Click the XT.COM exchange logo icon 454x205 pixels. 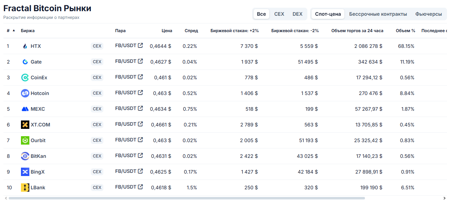[x=25, y=125]
